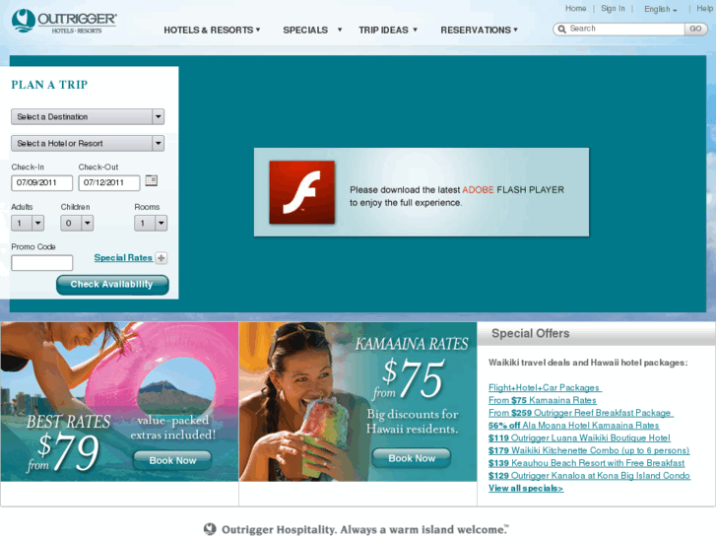Open the Help link

(704, 8)
